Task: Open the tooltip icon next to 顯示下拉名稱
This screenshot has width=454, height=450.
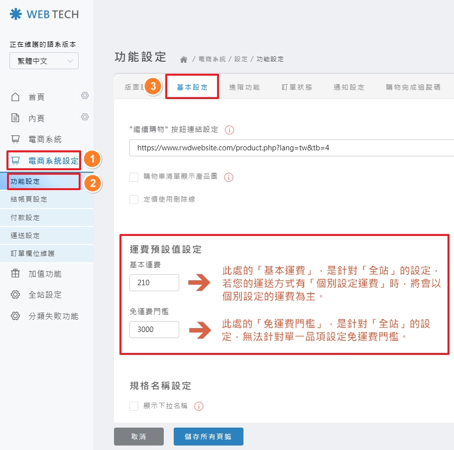Action: click(x=199, y=406)
